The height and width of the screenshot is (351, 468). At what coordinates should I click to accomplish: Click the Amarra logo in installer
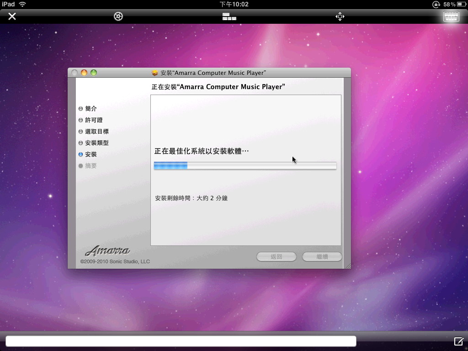[107, 251]
